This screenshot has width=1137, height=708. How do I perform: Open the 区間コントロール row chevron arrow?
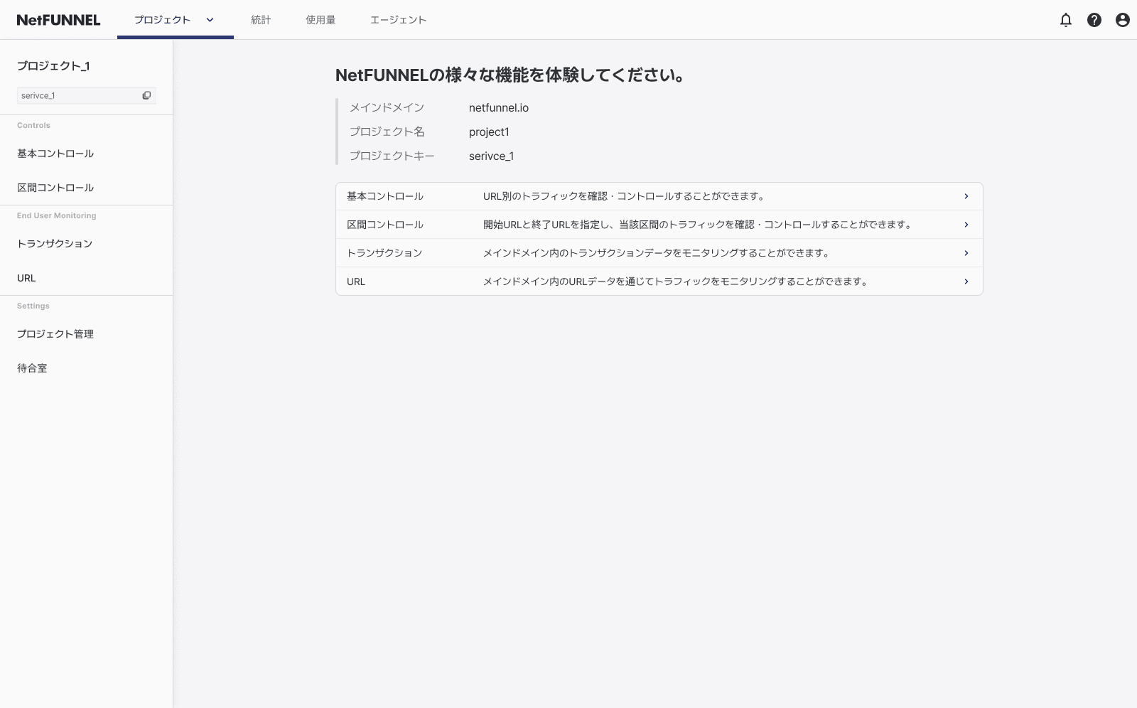(x=966, y=225)
